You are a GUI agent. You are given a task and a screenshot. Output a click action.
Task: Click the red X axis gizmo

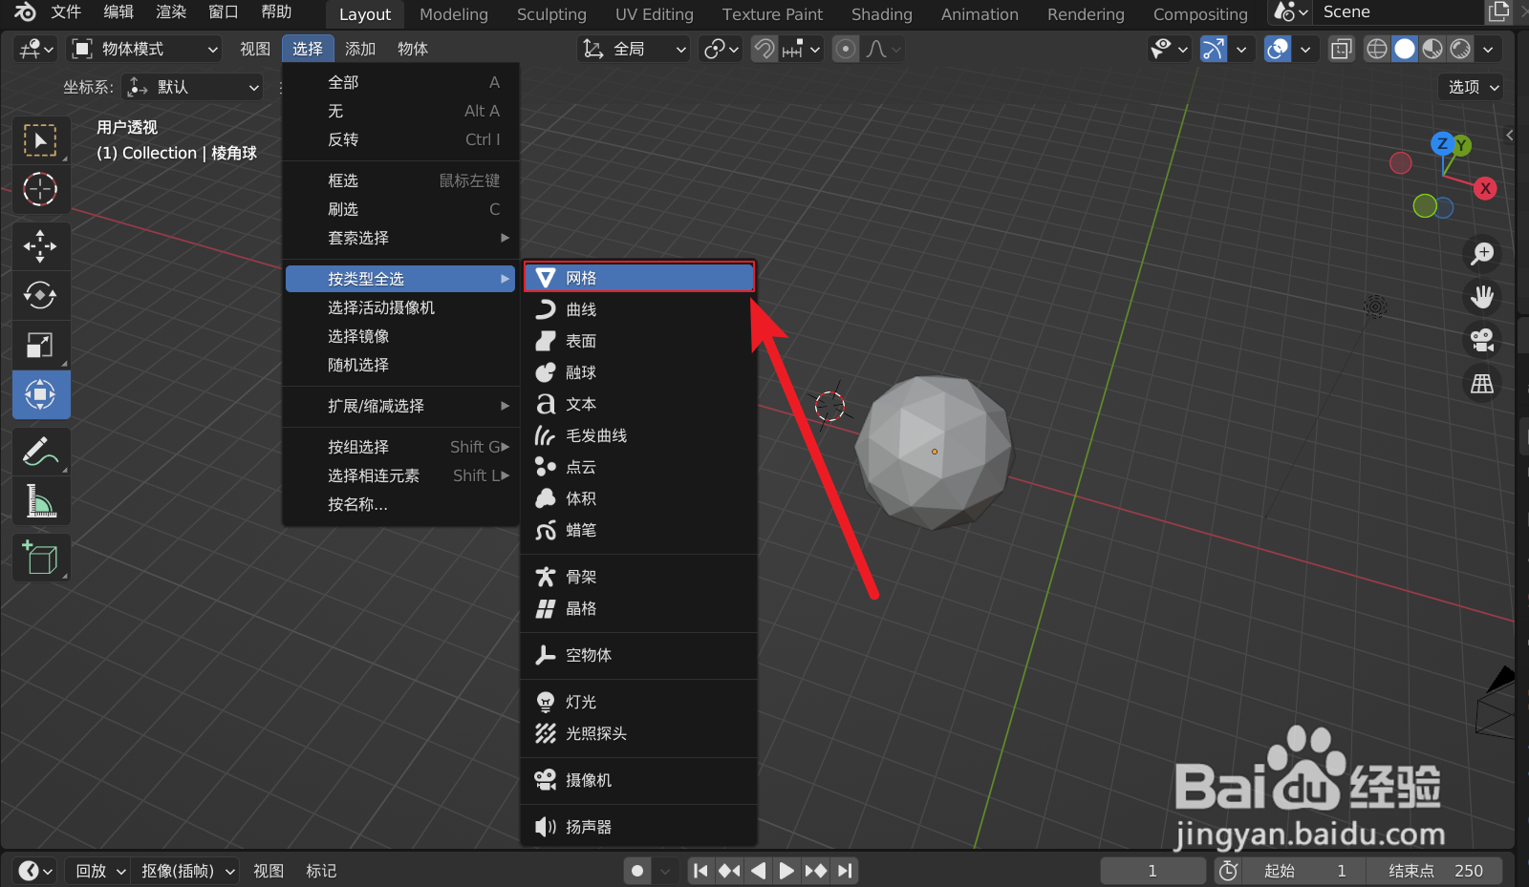[1485, 188]
